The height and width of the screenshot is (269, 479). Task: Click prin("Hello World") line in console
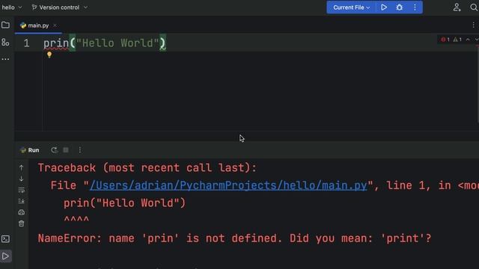(x=124, y=203)
